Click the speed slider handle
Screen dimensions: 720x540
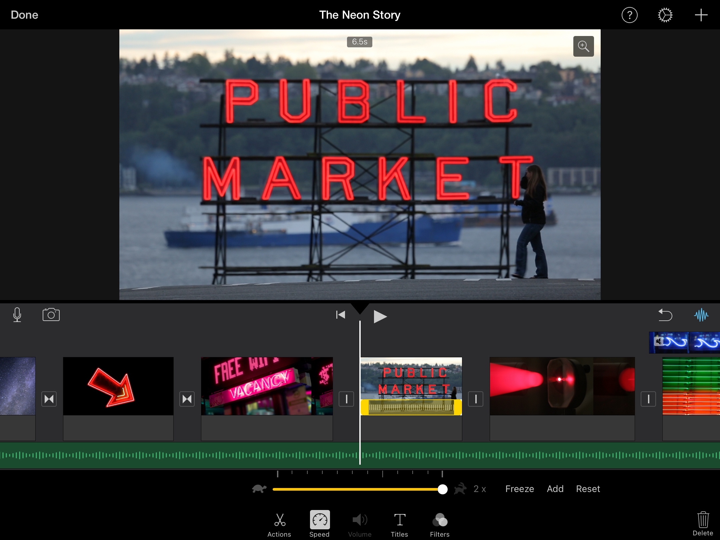[442, 489]
